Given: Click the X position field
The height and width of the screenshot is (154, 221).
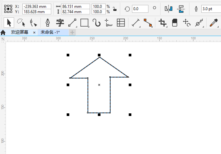Looking at the screenshot, I should [37, 7].
